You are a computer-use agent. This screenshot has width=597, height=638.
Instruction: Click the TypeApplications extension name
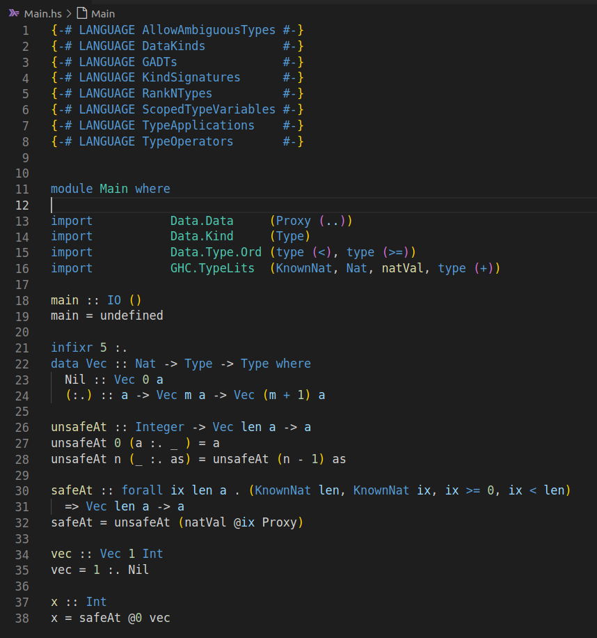click(198, 125)
